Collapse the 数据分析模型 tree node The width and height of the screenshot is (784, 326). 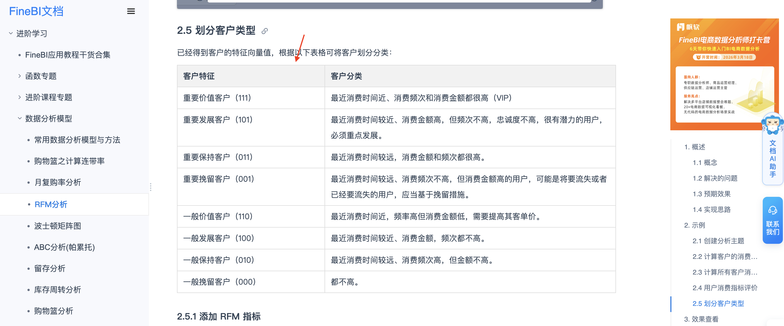(20, 119)
